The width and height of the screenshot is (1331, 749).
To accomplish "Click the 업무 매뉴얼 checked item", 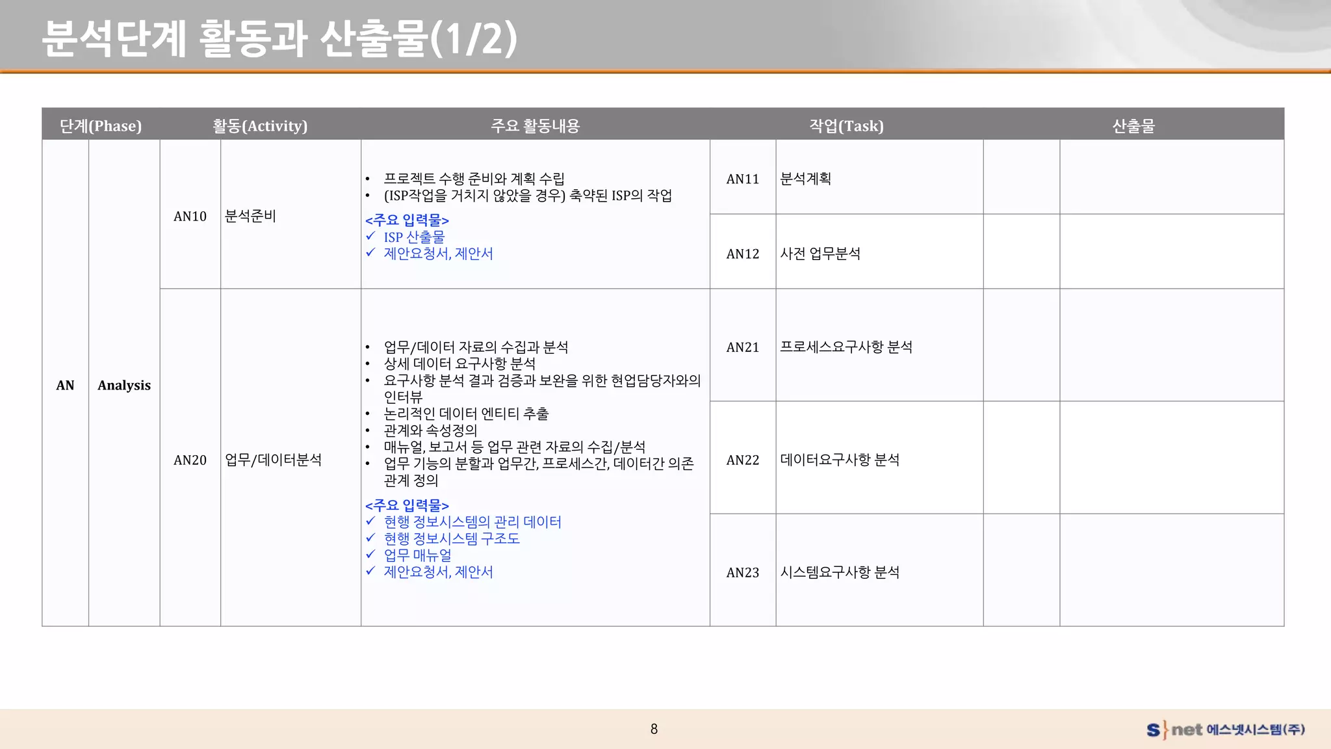I will point(417,555).
